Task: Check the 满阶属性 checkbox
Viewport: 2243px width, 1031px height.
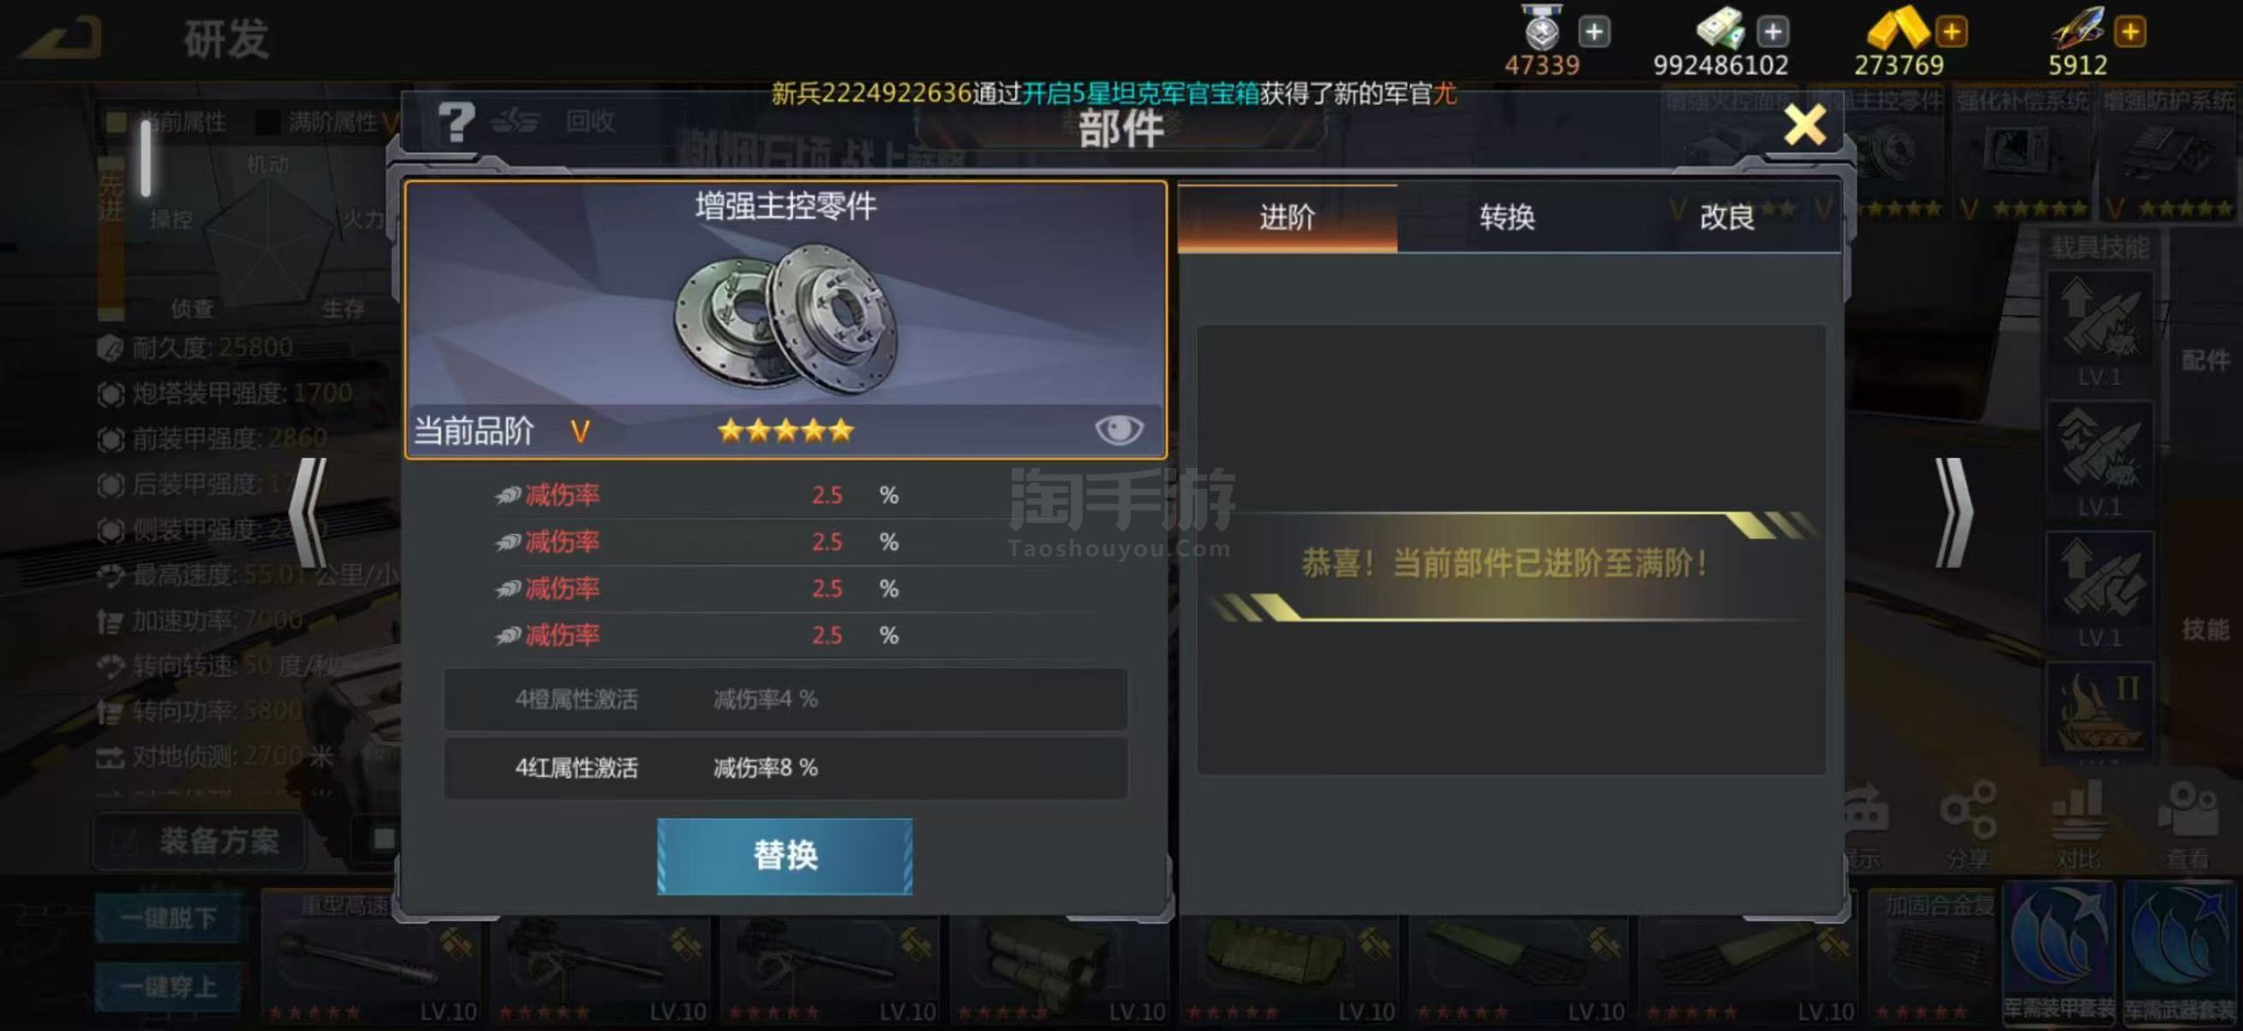Action: [x=266, y=122]
